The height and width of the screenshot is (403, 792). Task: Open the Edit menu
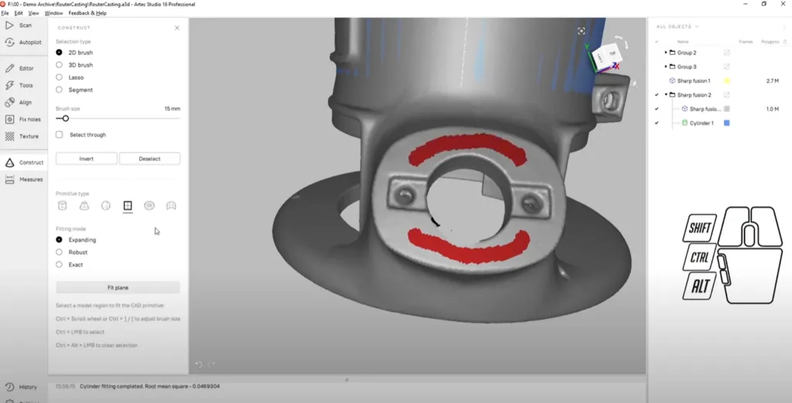(x=19, y=13)
